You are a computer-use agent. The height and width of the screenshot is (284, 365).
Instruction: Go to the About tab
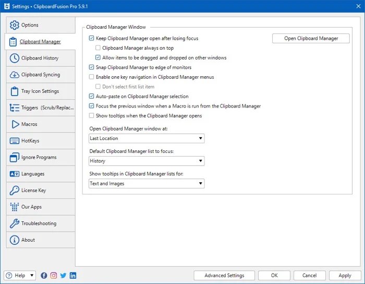41,240
